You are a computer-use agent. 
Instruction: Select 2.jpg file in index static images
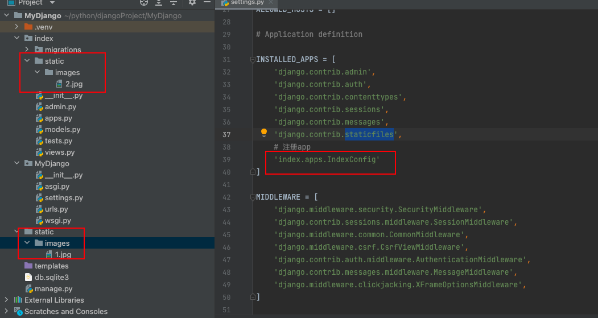[x=74, y=84]
